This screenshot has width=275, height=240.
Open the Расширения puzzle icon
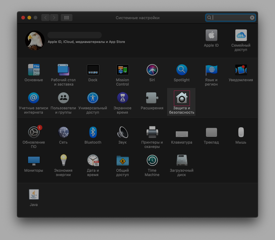[x=152, y=98]
